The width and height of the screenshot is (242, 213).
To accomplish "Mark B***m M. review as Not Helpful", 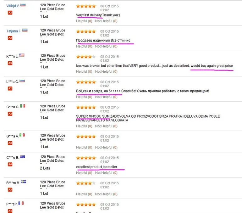I will 106,194.
